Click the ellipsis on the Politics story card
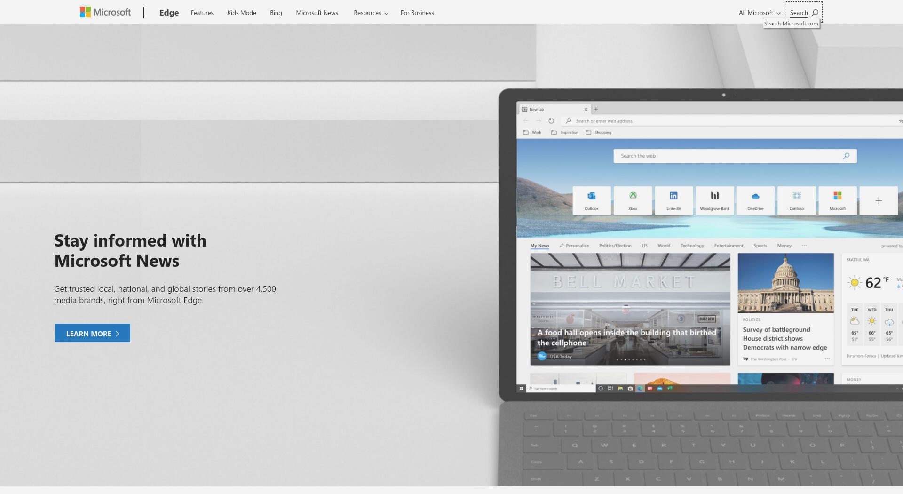Viewport: 903px width, 494px height. [x=827, y=359]
